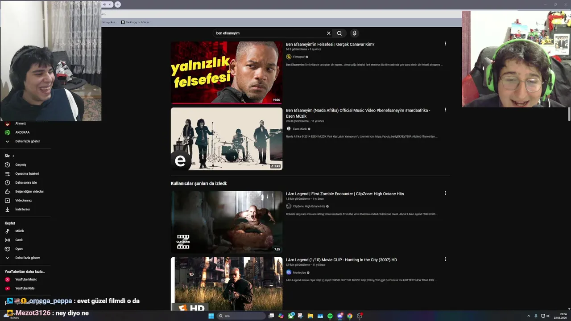571x321 pixels.
Task: Open a new browser tab
Action: pyautogui.click(x=118, y=4)
